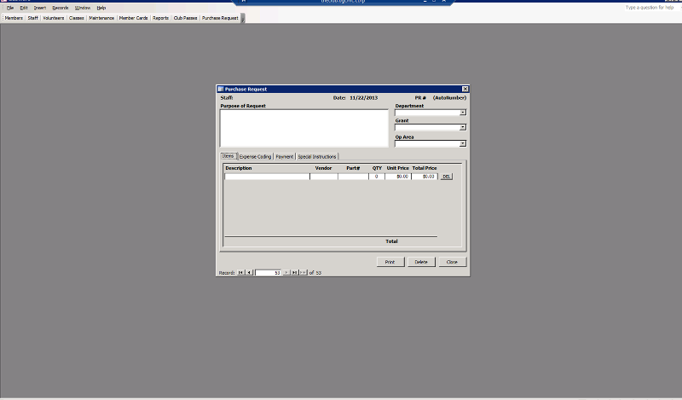This screenshot has width=682, height=400.
Task: Open Classes from the toolbar
Action: (76, 18)
